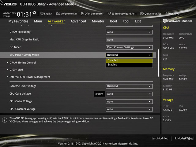Click the DRAM Frequency label
Image resolution: width=196 pixels, height=147 pixels.
[x=20, y=32]
